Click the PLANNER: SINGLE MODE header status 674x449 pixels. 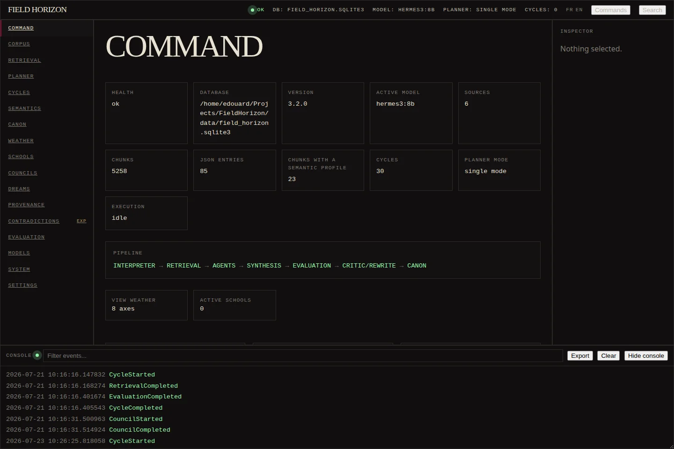click(x=480, y=10)
